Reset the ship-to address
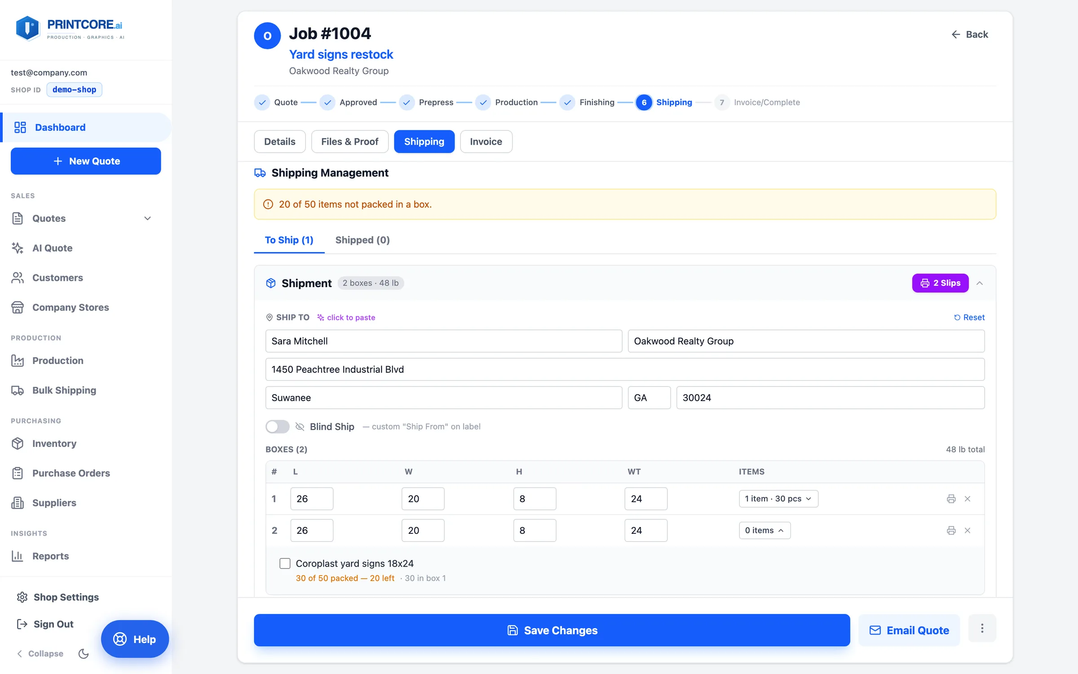 (x=969, y=317)
